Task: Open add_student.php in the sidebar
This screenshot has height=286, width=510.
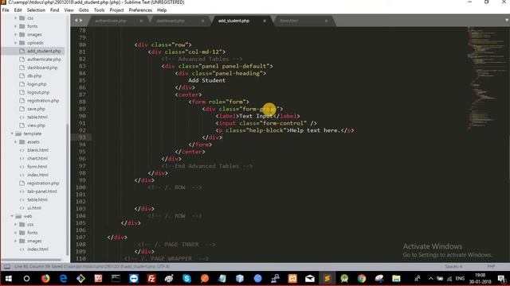Action: [x=44, y=51]
